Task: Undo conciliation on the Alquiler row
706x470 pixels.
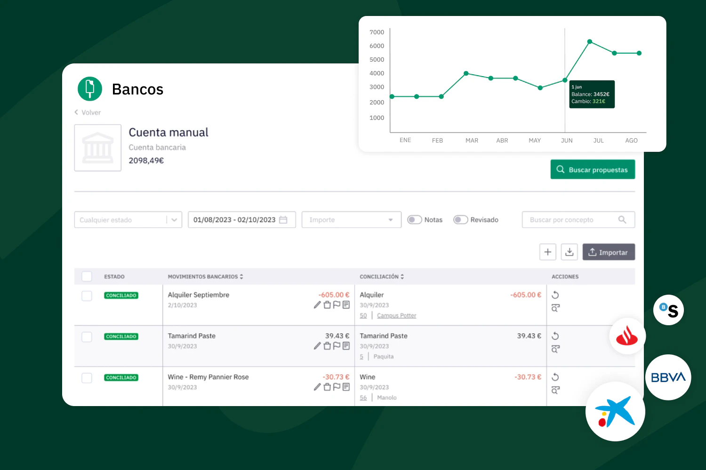Action: click(555, 295)
